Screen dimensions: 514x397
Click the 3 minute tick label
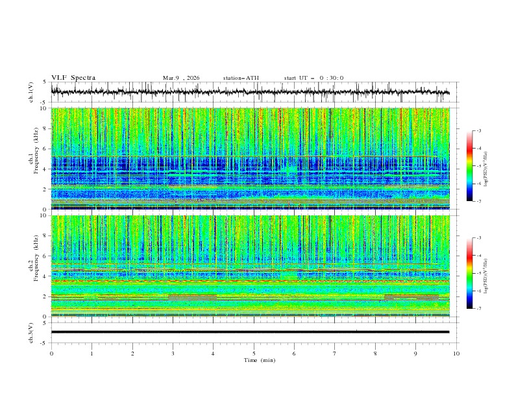(173, 354)
